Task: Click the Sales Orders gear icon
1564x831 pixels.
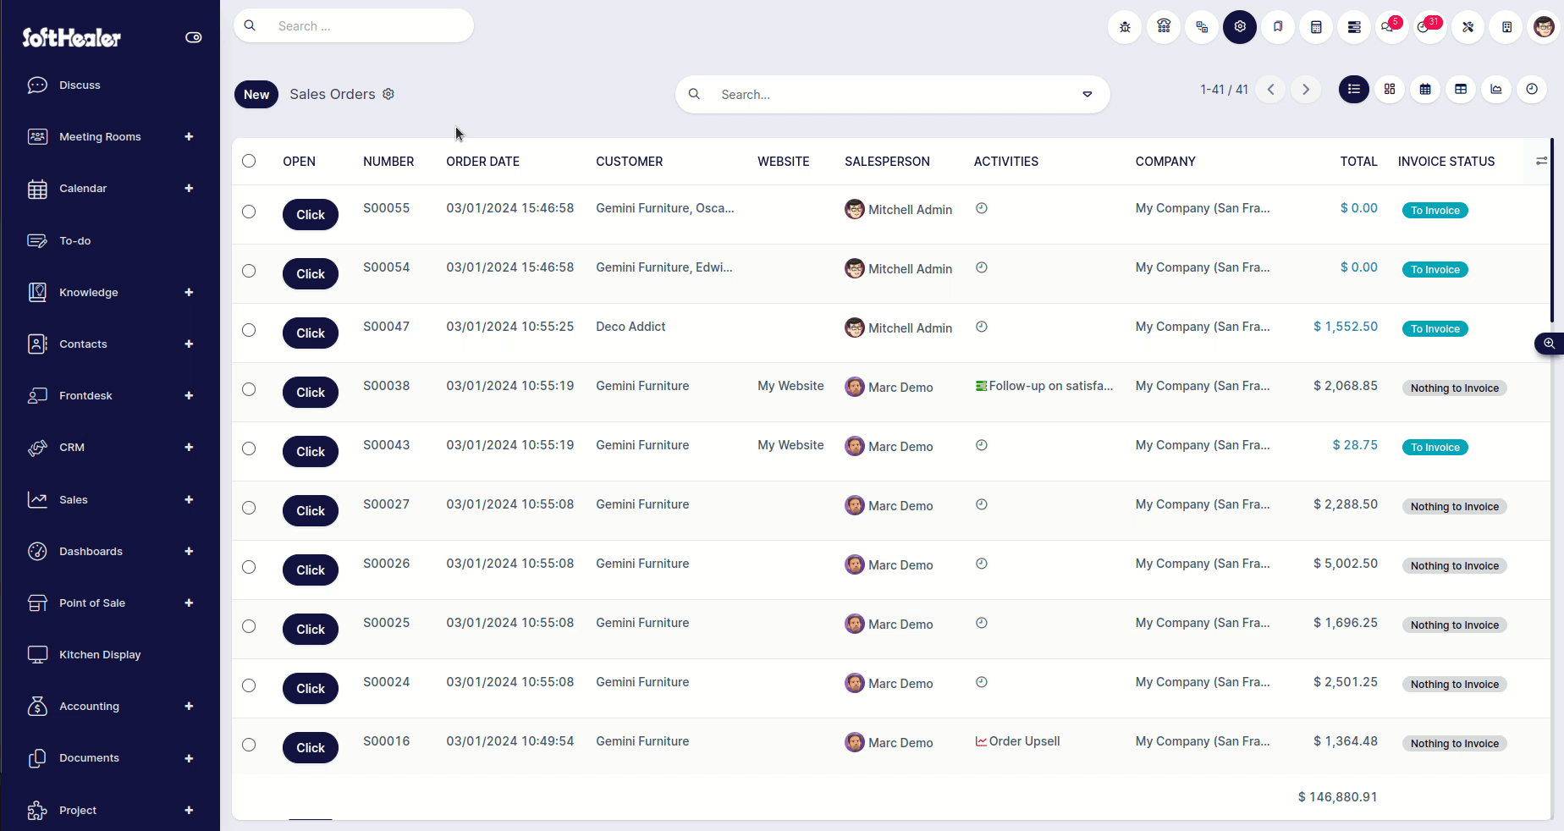Action: tap(388, 94)
